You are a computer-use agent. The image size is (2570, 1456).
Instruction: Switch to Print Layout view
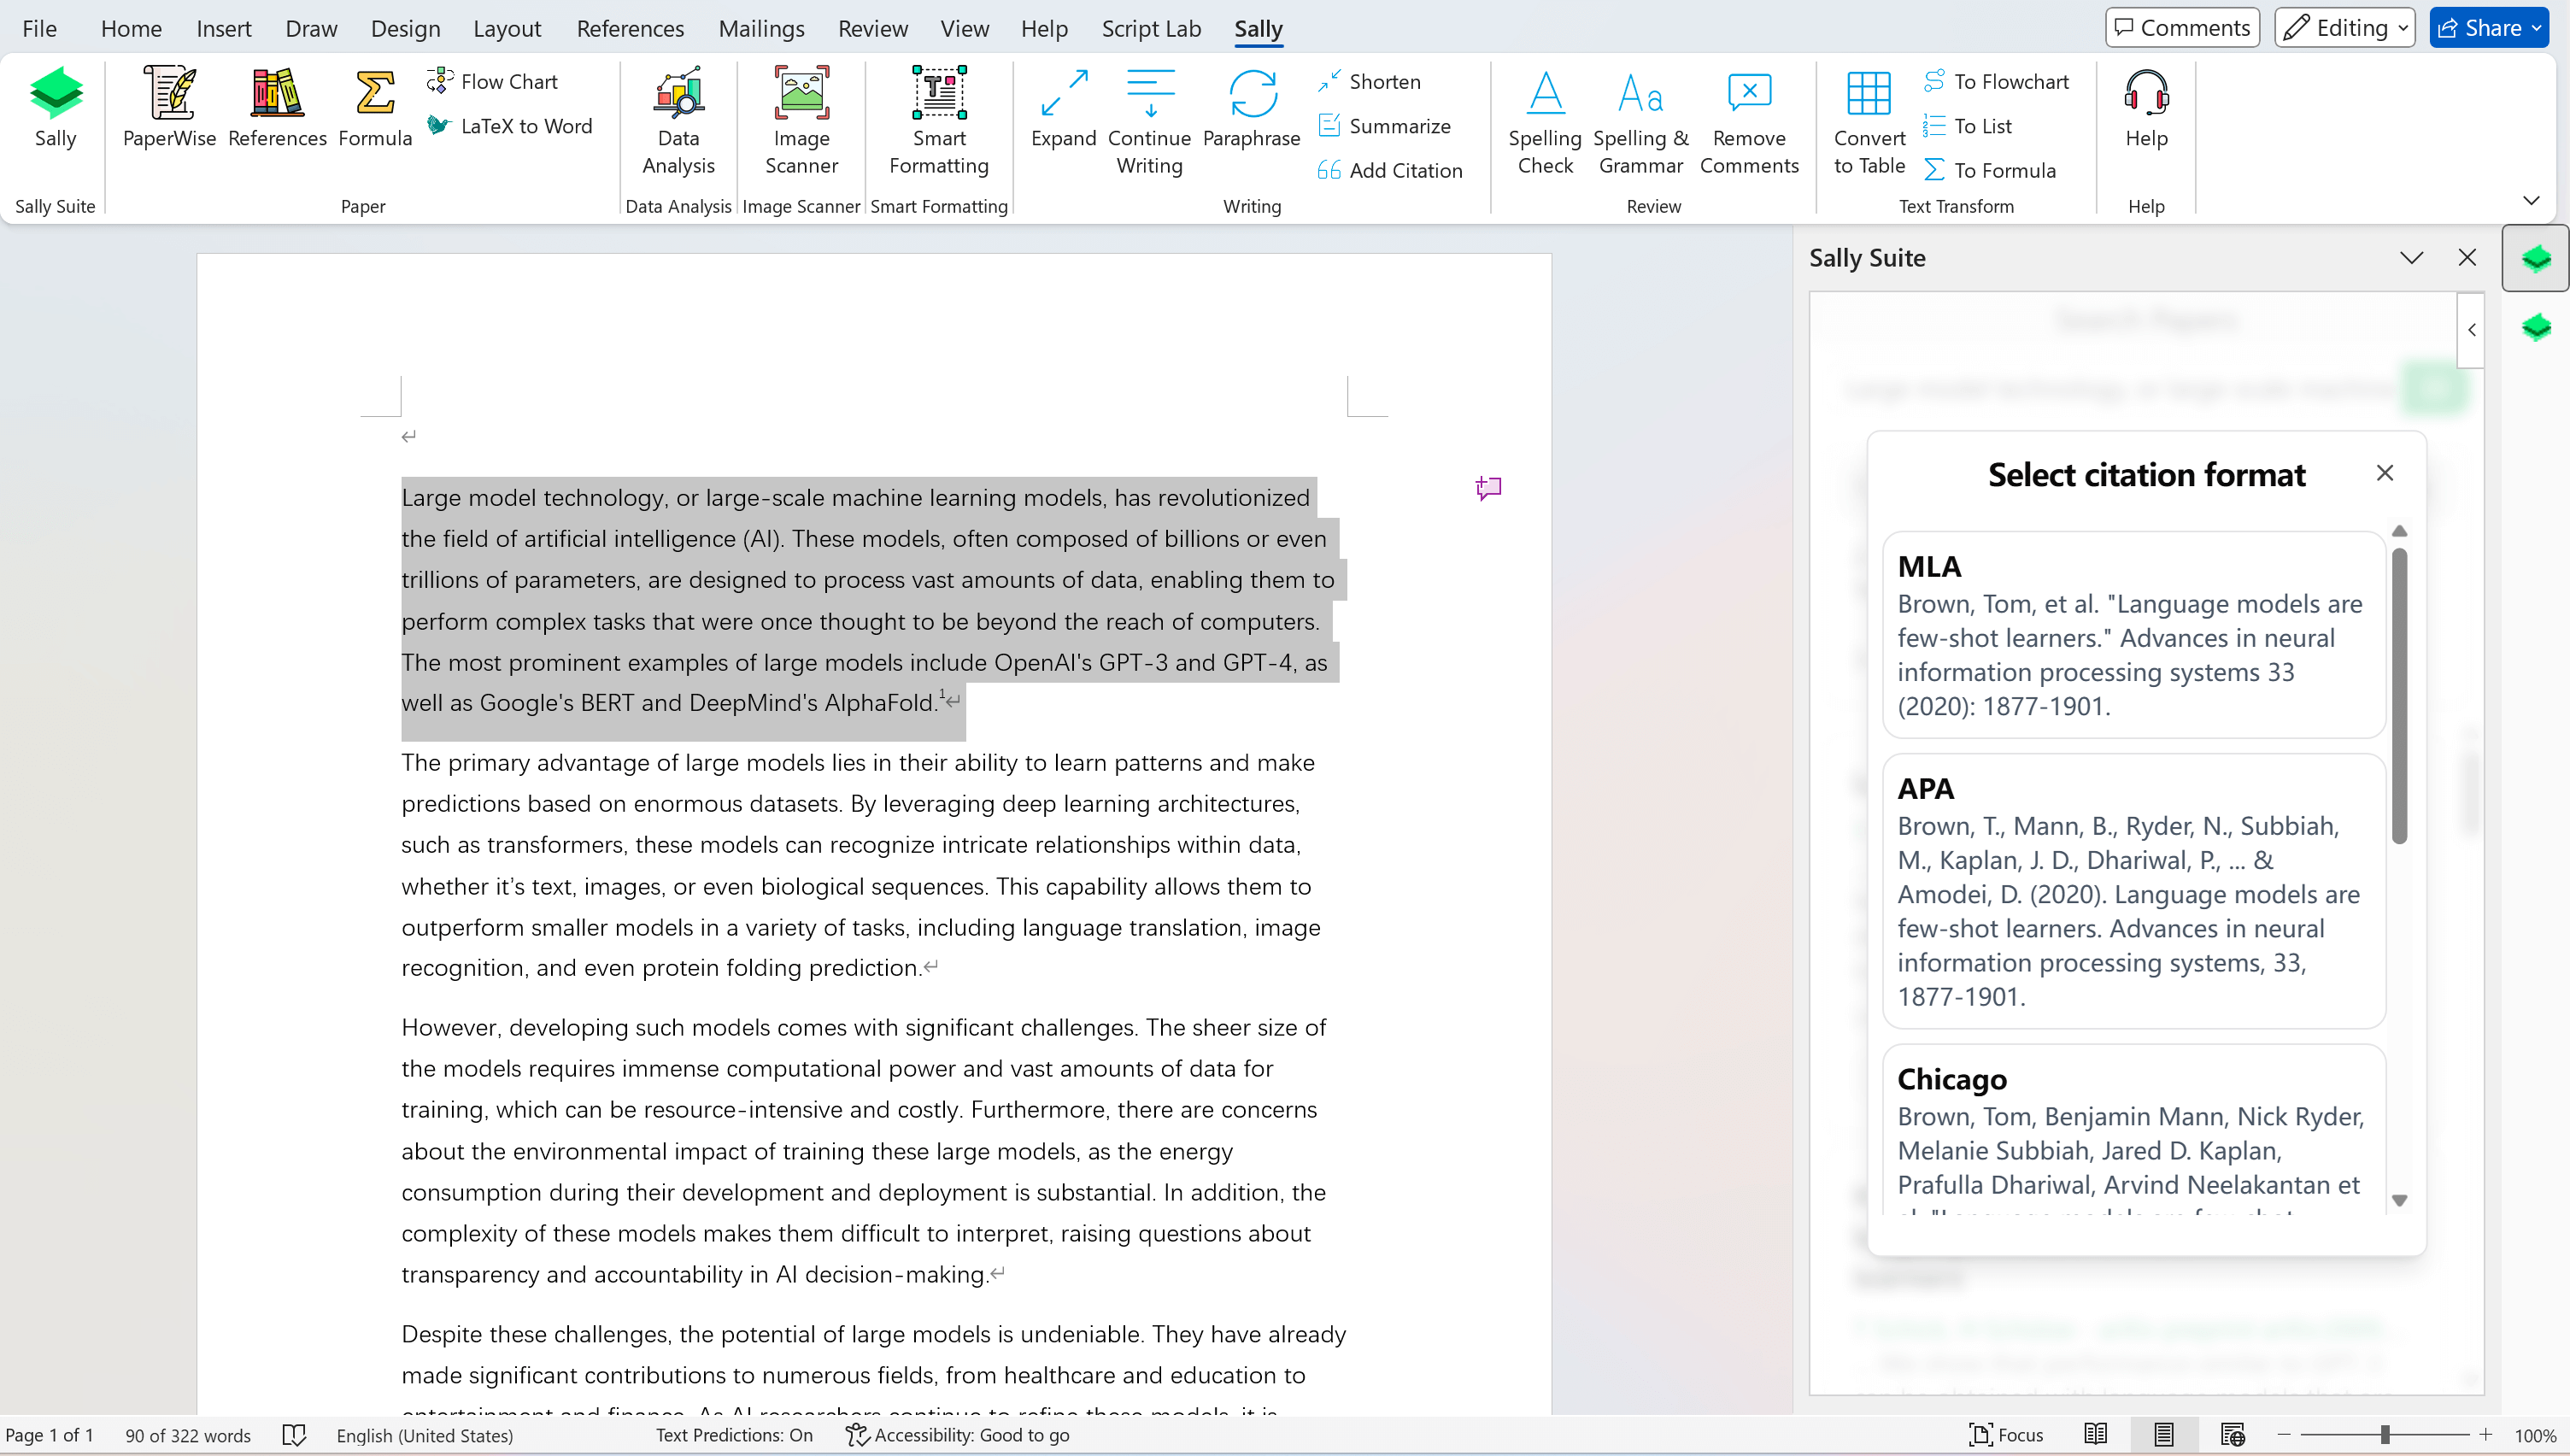[x=2163, y=1435]
